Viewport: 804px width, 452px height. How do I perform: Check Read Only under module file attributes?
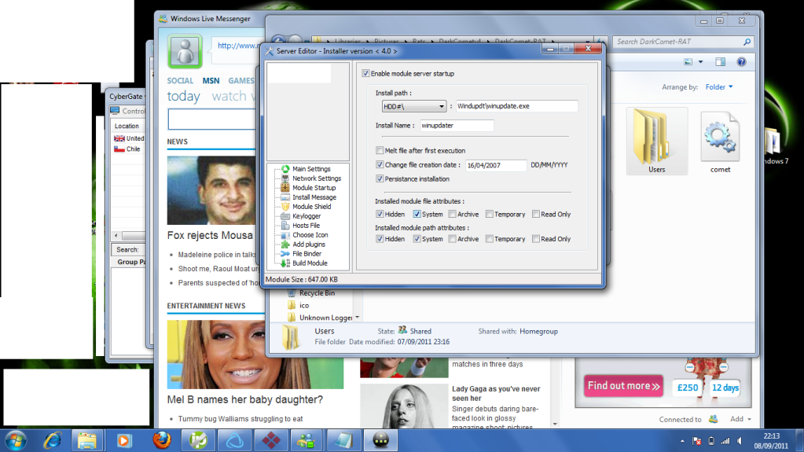(536, 214)
